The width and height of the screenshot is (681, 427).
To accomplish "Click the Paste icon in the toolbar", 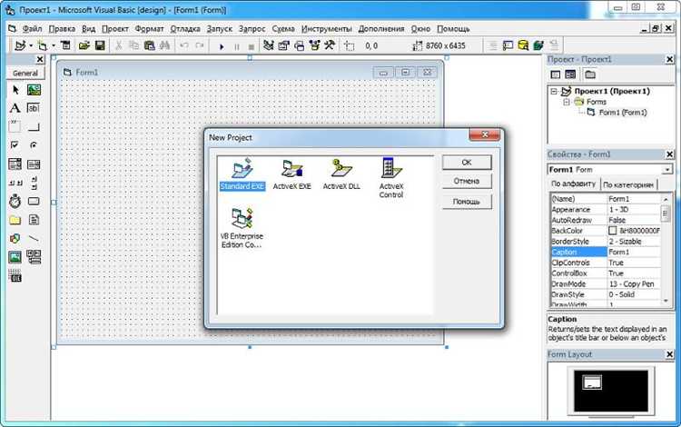I will pyautogui.click(x=149, y=45).
